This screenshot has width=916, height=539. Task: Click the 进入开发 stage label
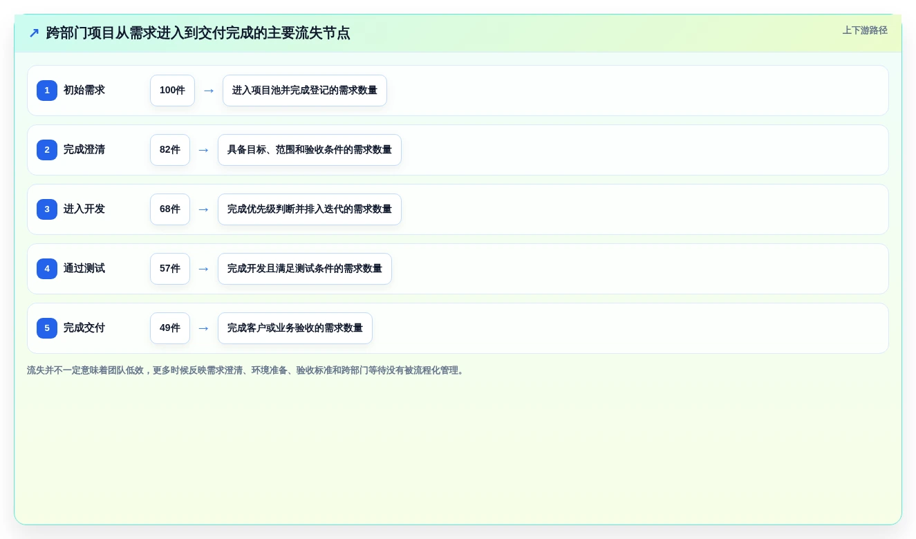click(84, 209)
